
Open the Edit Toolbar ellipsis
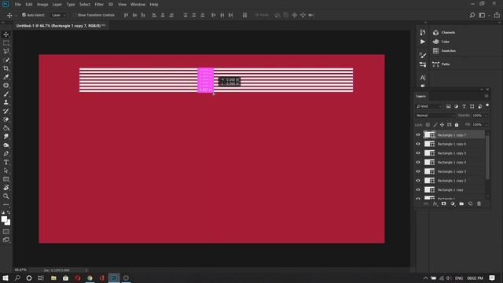[x=6, y=204]
